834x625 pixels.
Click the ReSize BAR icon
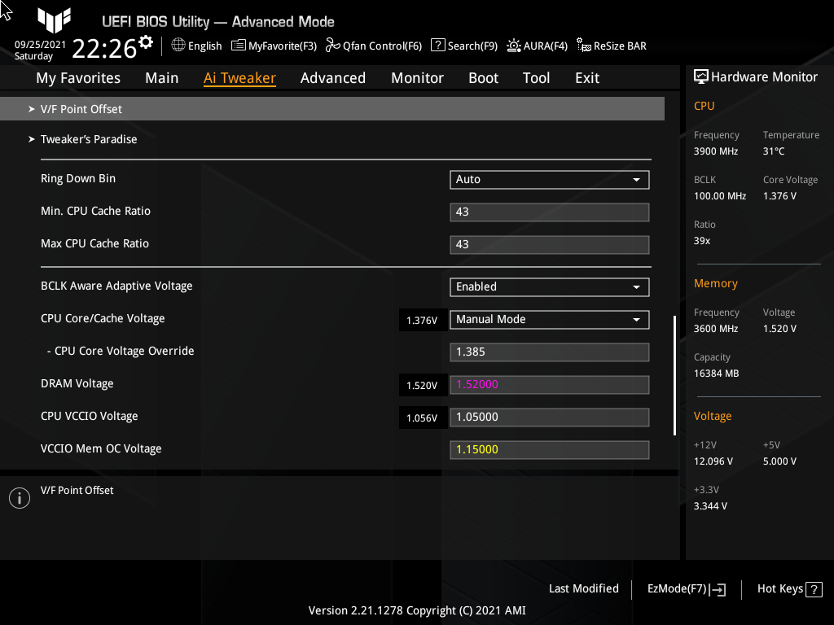click(583, 46)
